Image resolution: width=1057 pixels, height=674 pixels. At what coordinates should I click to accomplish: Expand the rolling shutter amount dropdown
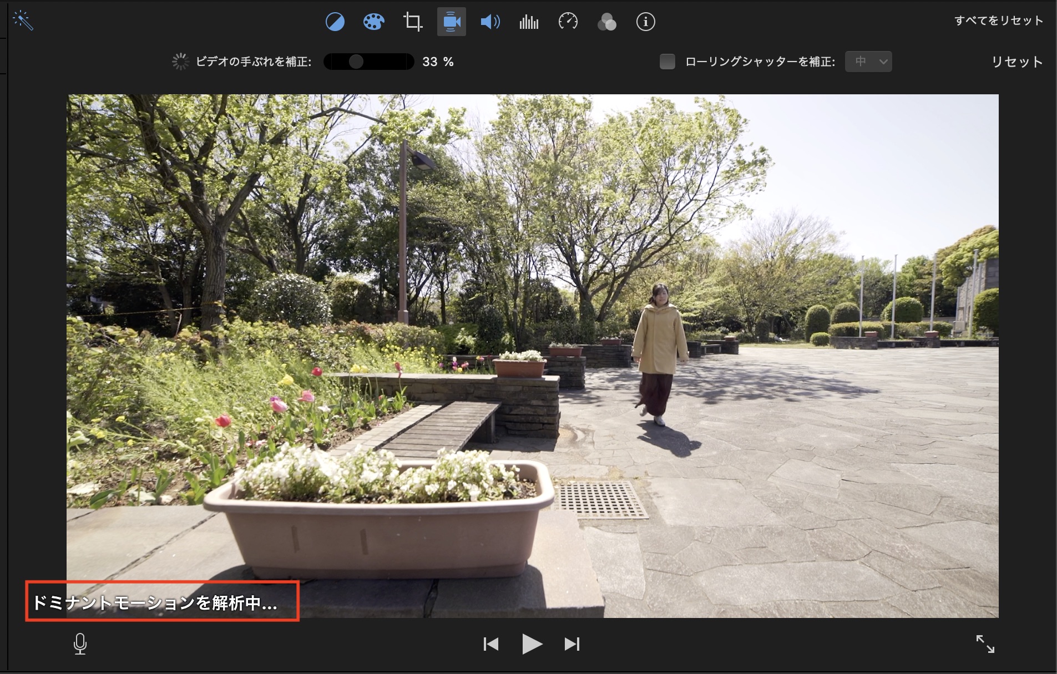click(868, 62)
